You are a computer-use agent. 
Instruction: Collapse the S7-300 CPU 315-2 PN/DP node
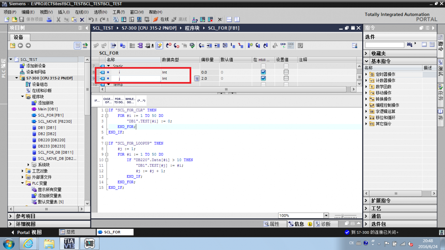[x=17, y=78]
